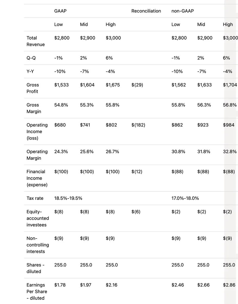The width and height of the screenshot is (238, 304).
Task: Select the Gross Profit row label
Action: pyautogui.click(x=33, y=88)
